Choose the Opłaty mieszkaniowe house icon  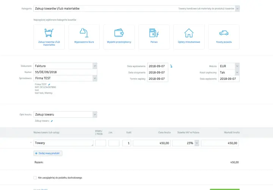point(189,33)
